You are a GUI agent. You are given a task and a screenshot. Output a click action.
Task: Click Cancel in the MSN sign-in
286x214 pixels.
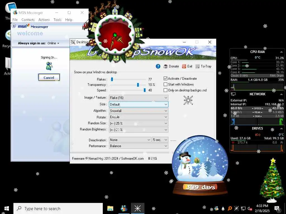coord(49,77)
